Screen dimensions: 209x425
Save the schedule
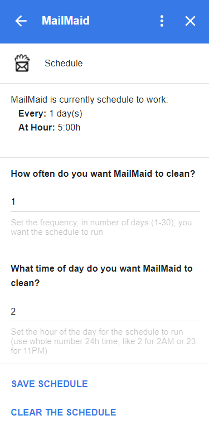(50, 384)
